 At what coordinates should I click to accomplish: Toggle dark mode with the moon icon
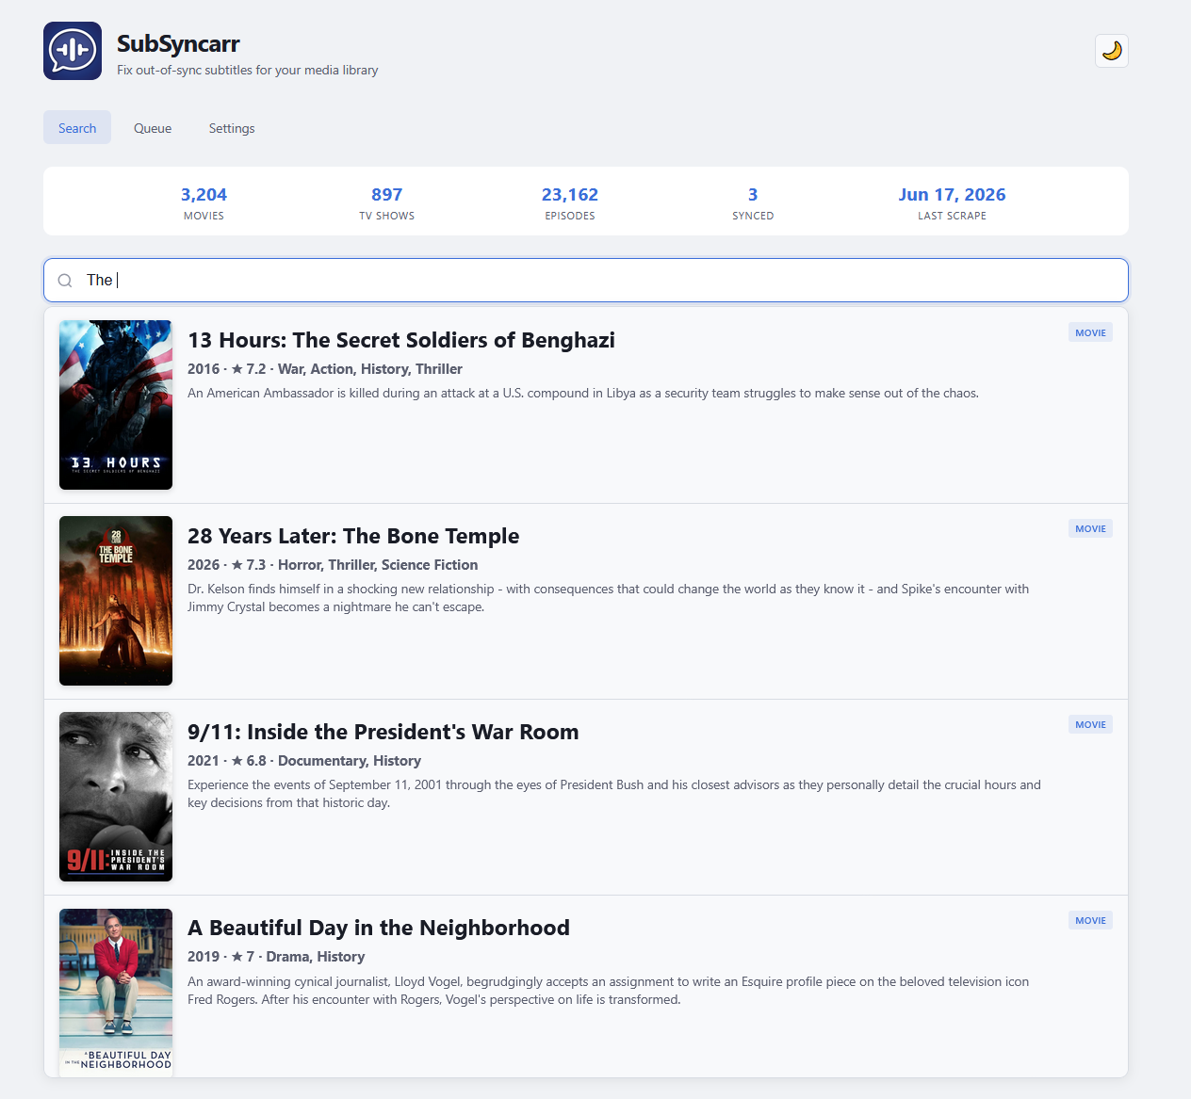point(1112,51)
